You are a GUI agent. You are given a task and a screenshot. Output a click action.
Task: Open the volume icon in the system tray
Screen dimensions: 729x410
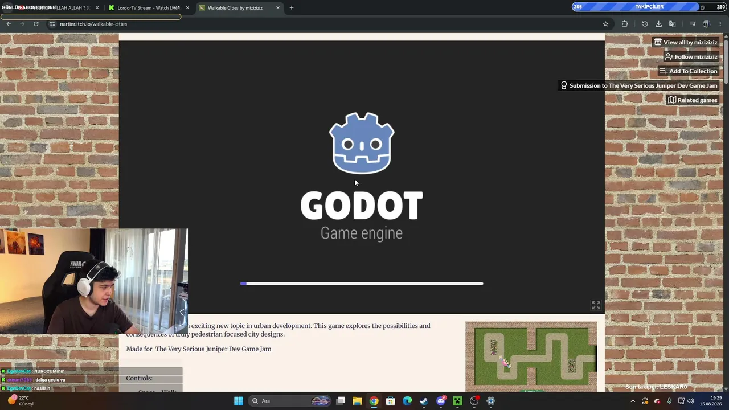point(690,401)
